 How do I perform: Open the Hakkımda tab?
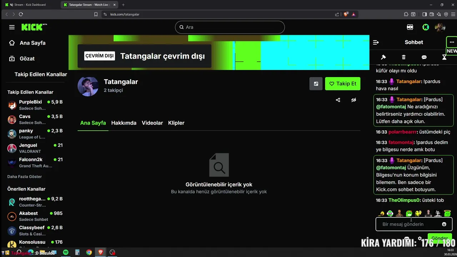pos(124,123)
